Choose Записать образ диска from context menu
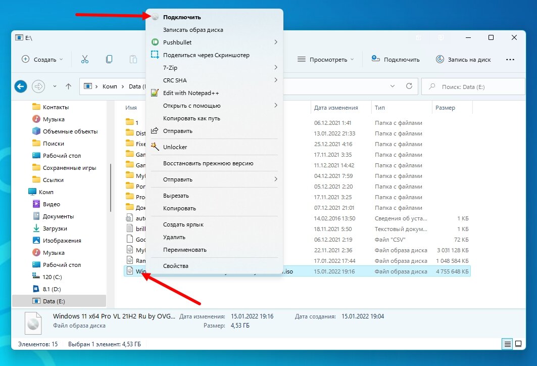 [x=214, y=29]
